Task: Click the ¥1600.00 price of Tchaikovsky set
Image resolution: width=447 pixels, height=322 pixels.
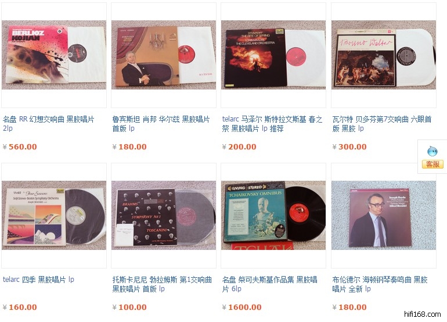Action: point(241,307)
